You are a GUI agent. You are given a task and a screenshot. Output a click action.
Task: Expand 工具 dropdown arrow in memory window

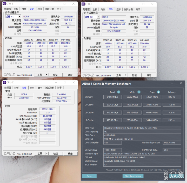click(x=47, y=153)
